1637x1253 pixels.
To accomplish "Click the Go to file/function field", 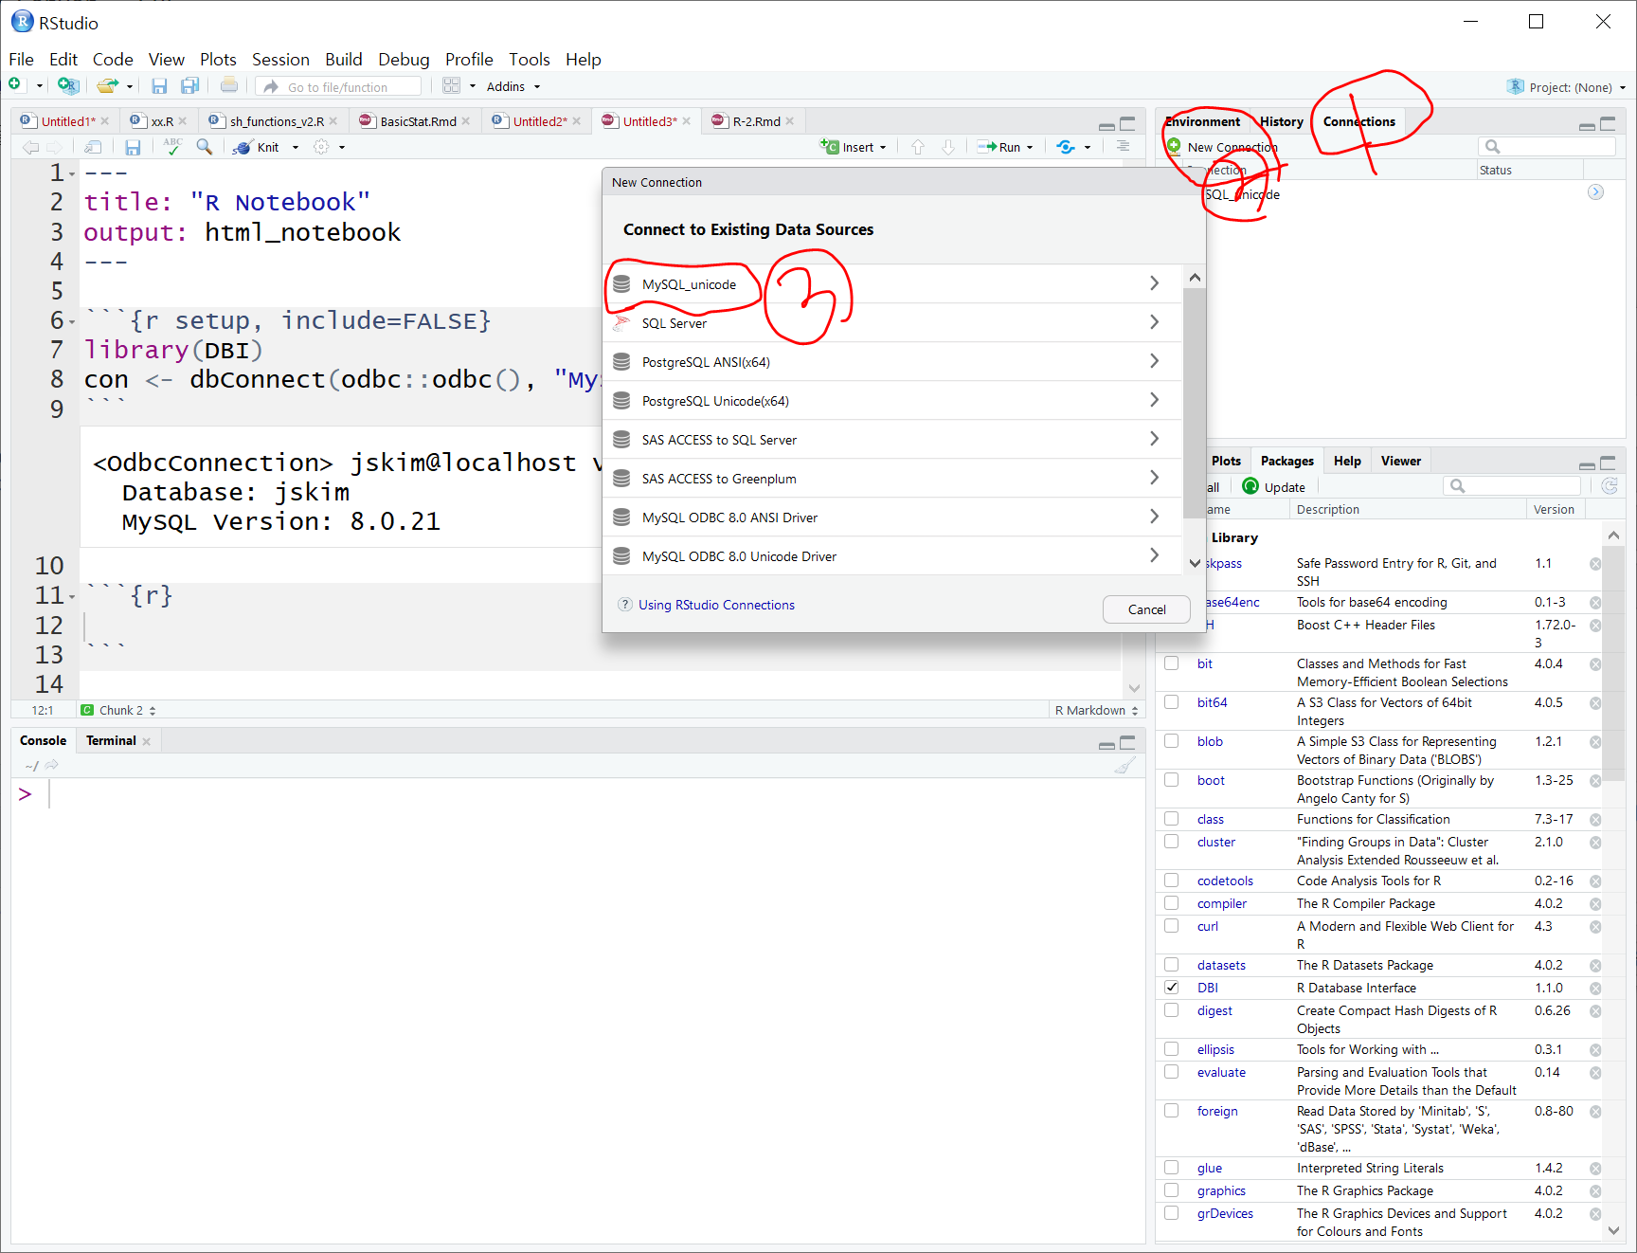I will tap(338, 86).
